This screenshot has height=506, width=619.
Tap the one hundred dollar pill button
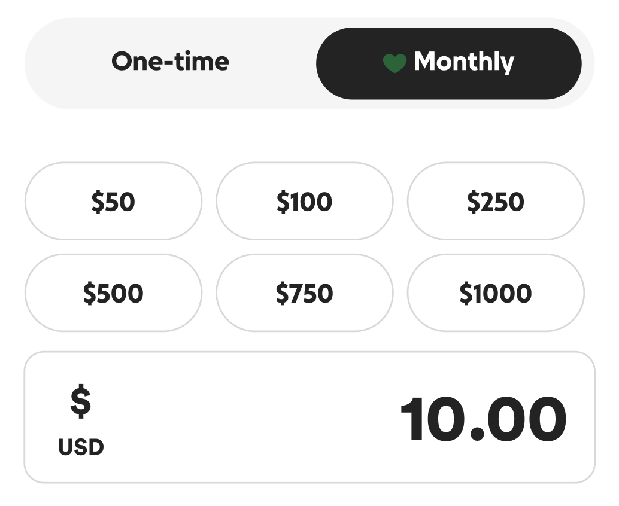(x=304, y=202)
